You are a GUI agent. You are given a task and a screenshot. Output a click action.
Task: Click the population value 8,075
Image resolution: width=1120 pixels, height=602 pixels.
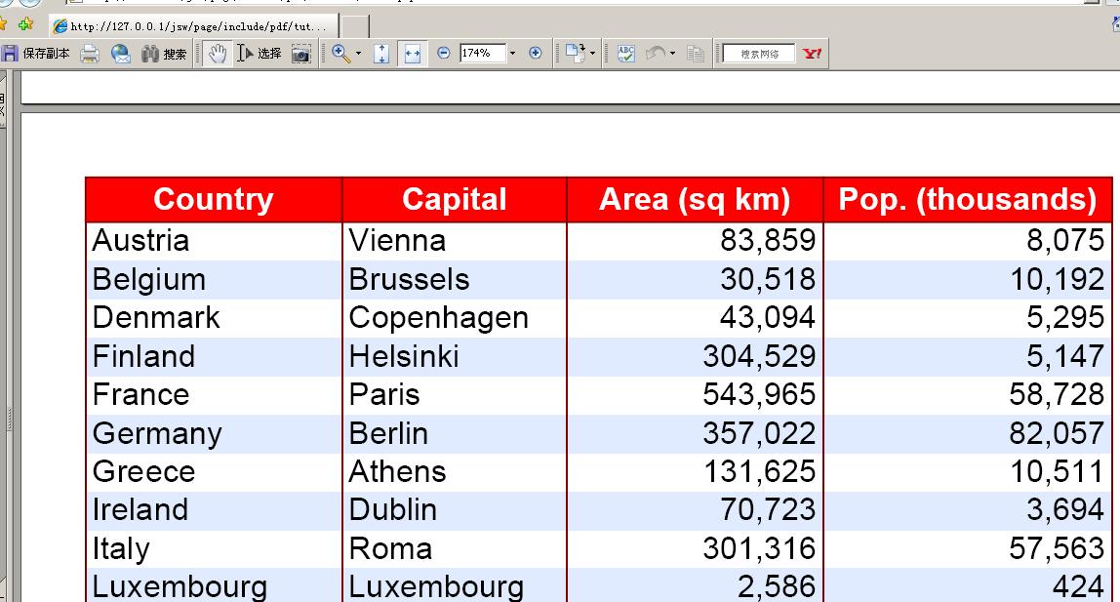point(1065,241)
